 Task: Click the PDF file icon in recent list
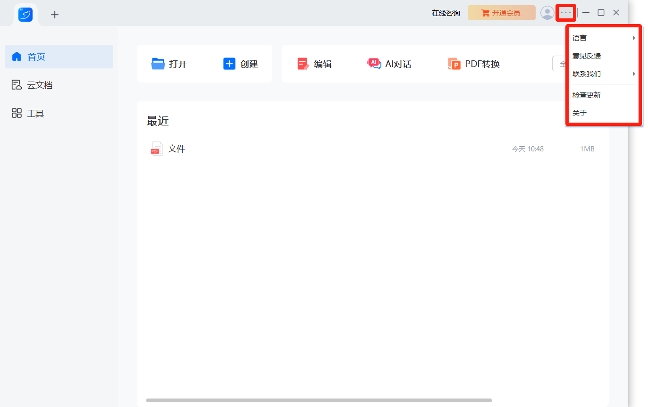(x=157, y=149)
